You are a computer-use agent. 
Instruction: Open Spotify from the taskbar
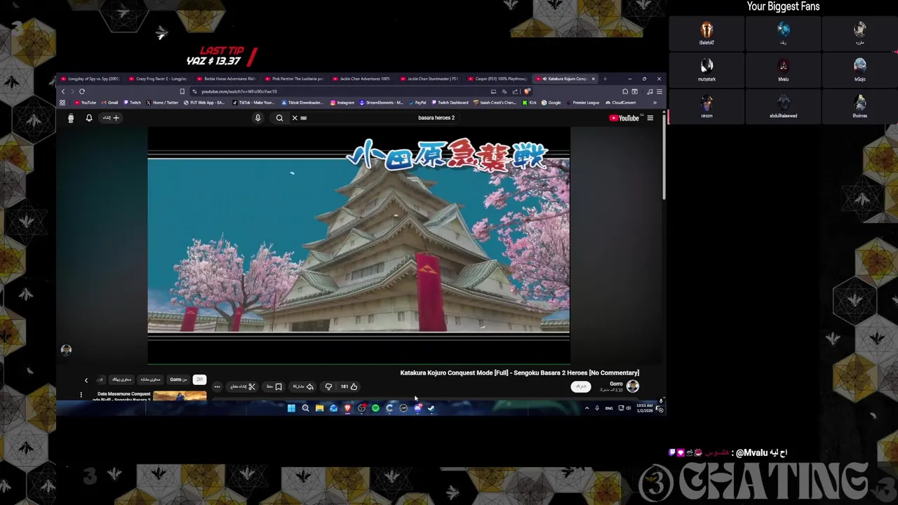(375, 408)
